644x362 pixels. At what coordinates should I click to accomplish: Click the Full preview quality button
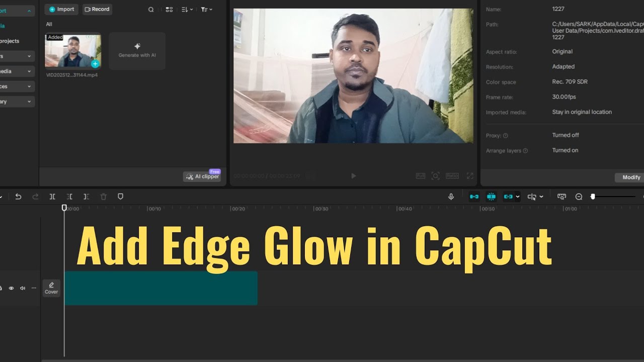pyautogui.click(x=421, y=176)
